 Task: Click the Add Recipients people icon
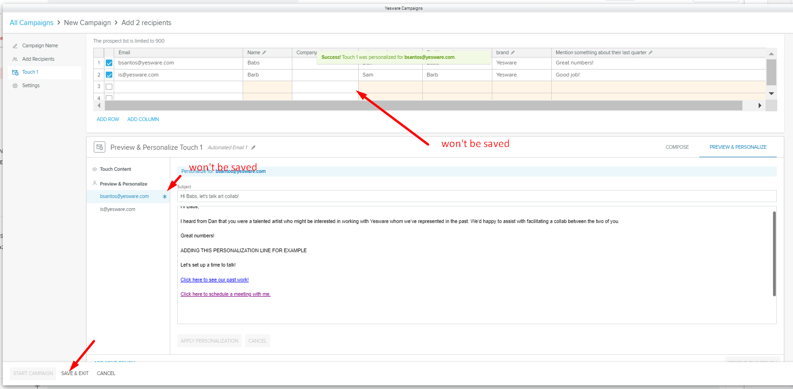(15, 59)
